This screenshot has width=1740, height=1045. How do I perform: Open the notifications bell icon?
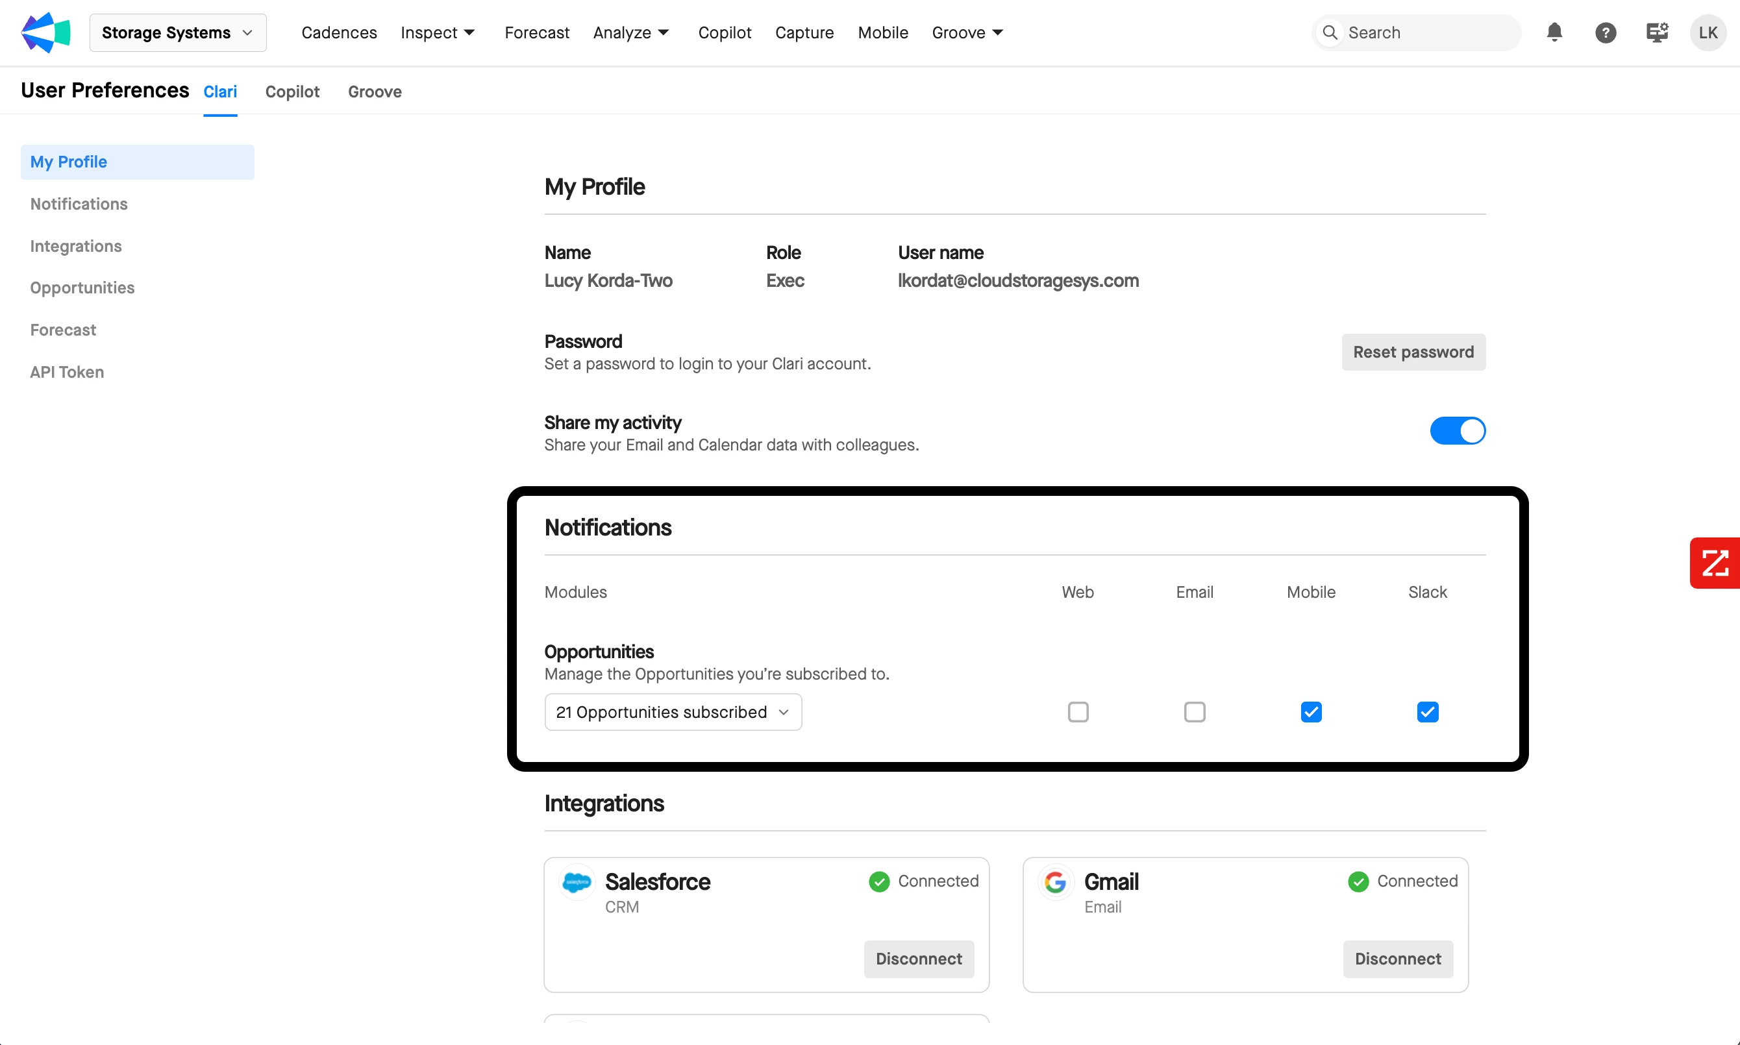[1554, 32]
